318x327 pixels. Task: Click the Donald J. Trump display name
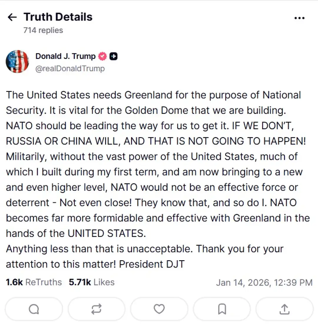click(x=65, y=56)
